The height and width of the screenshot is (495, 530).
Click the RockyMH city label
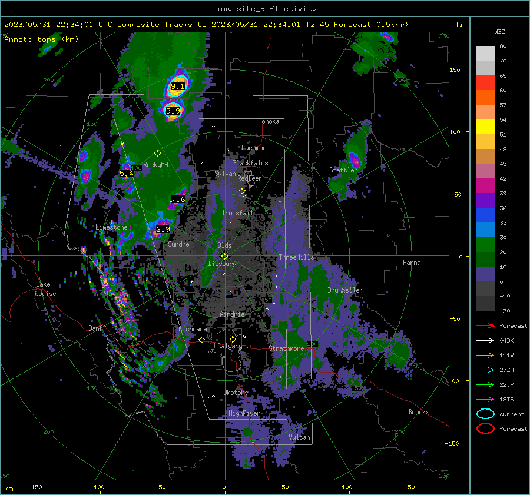[x=155, y=165]
